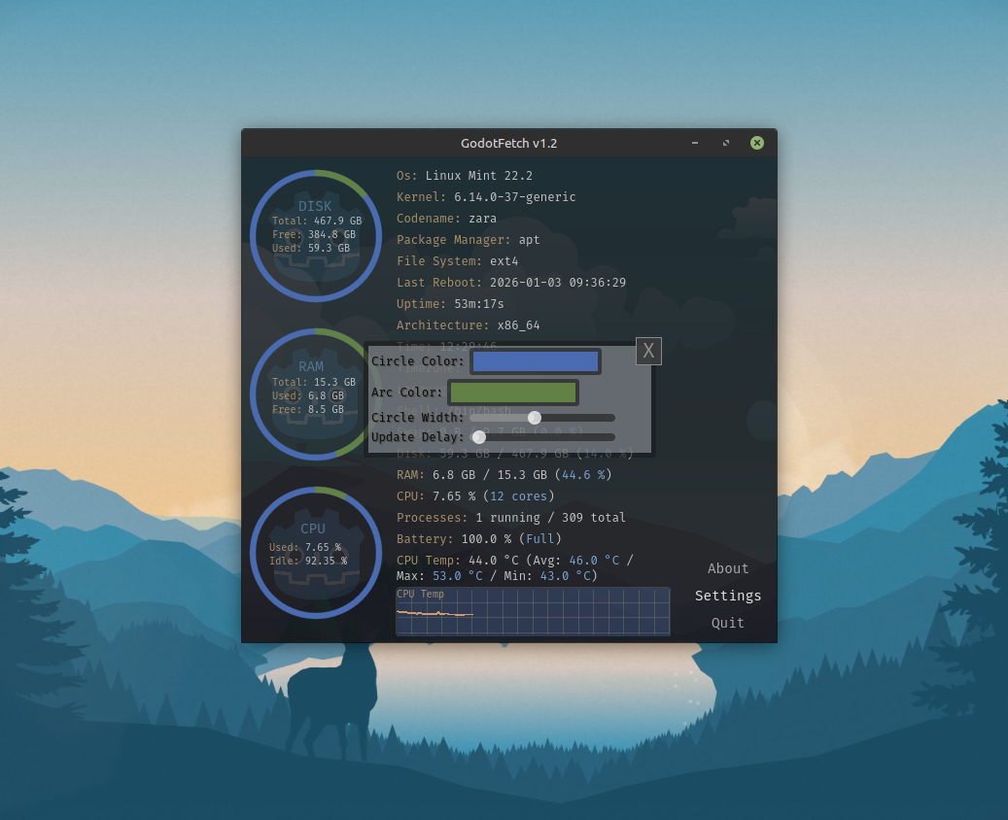Click 'Free: 384.8 GB' in DISK gauge
Viewport: 1008px width, 820px height.
tap(314, 234)
